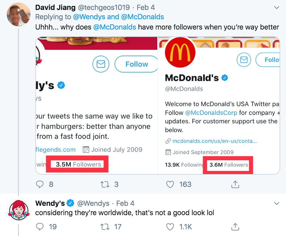Screen dimensions: 286x237
Task: Open the more options chevron on David's tweet
Action: tap(276, 7)
